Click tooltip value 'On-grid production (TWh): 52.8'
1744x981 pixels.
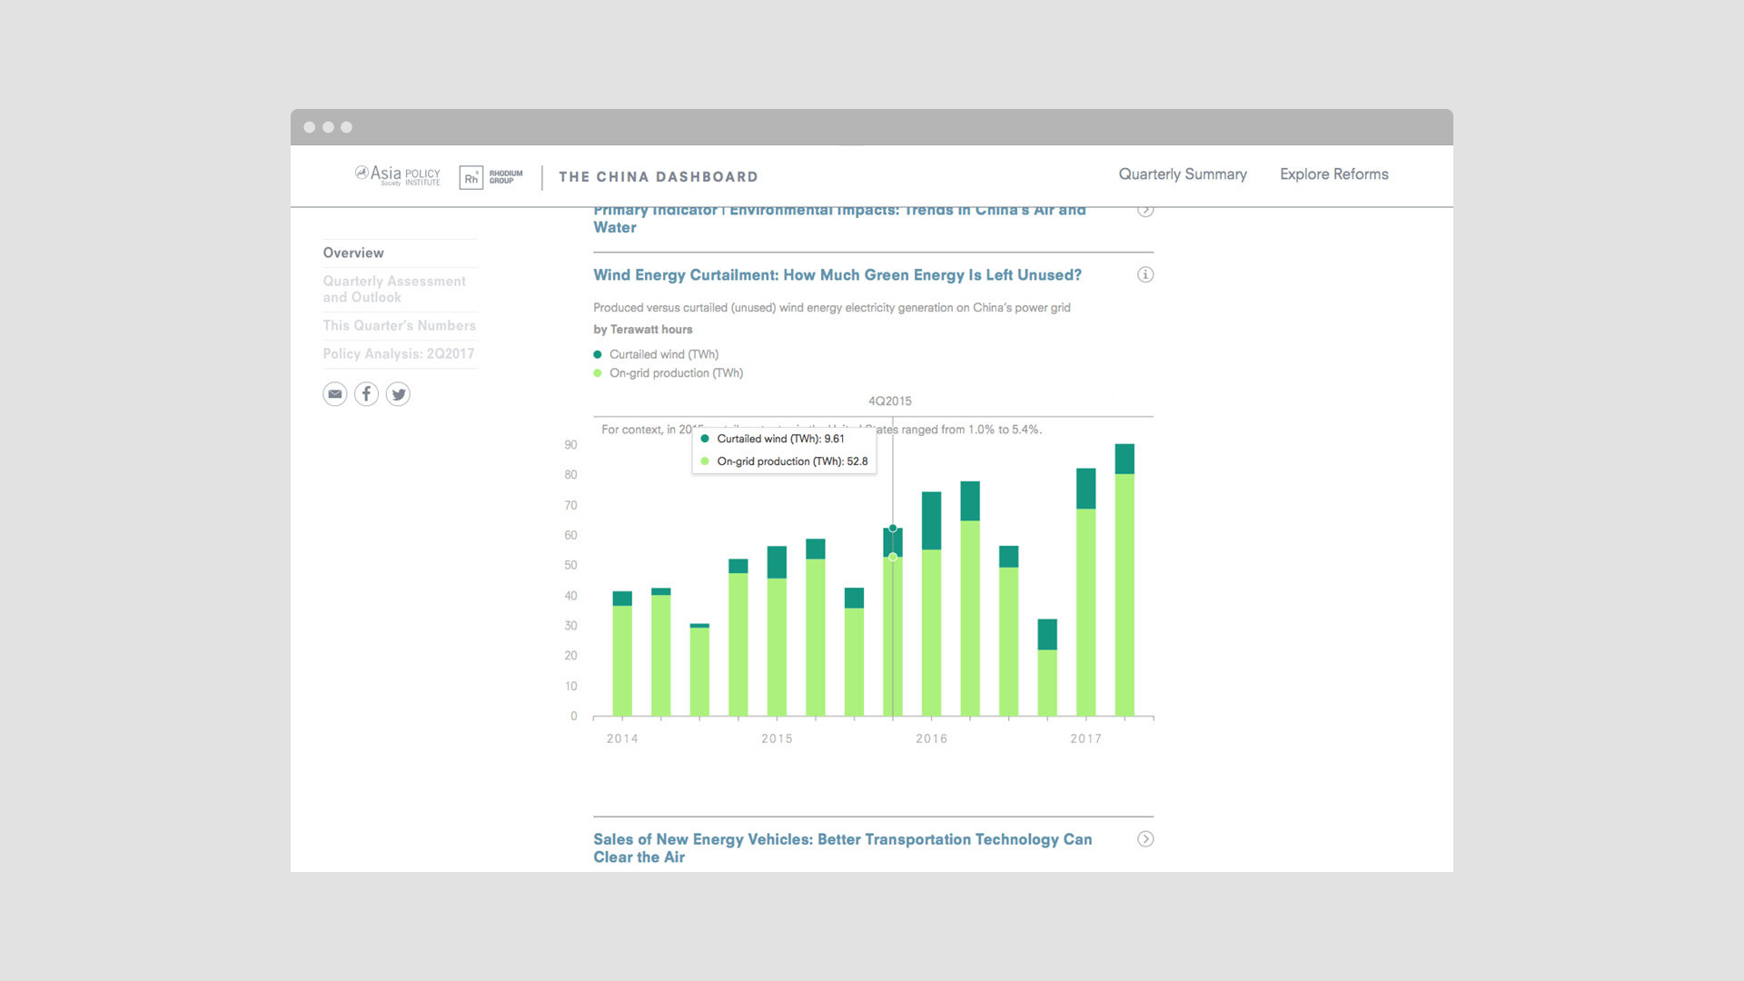792,461
